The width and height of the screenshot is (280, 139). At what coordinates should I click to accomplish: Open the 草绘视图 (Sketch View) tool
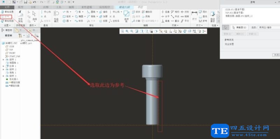pyautogui.click(x=7, y=21)
